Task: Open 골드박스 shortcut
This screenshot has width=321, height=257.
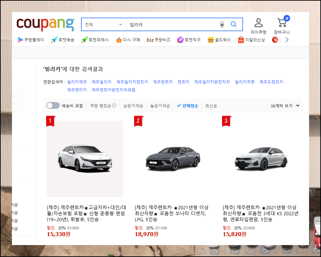Action: [x=219, y=40]
